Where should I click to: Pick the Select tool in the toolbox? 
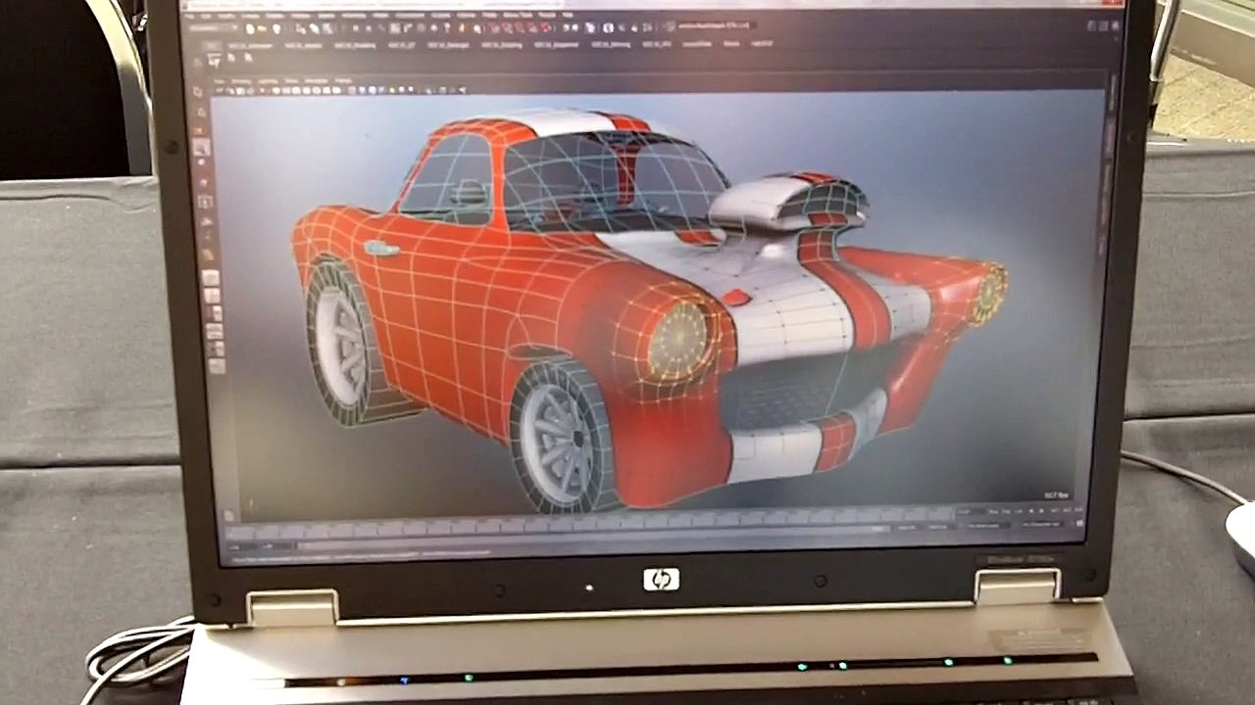pos(198,90)
